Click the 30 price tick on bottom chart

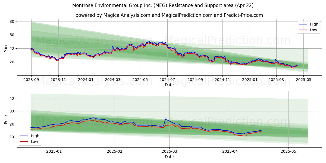[12, 111]
